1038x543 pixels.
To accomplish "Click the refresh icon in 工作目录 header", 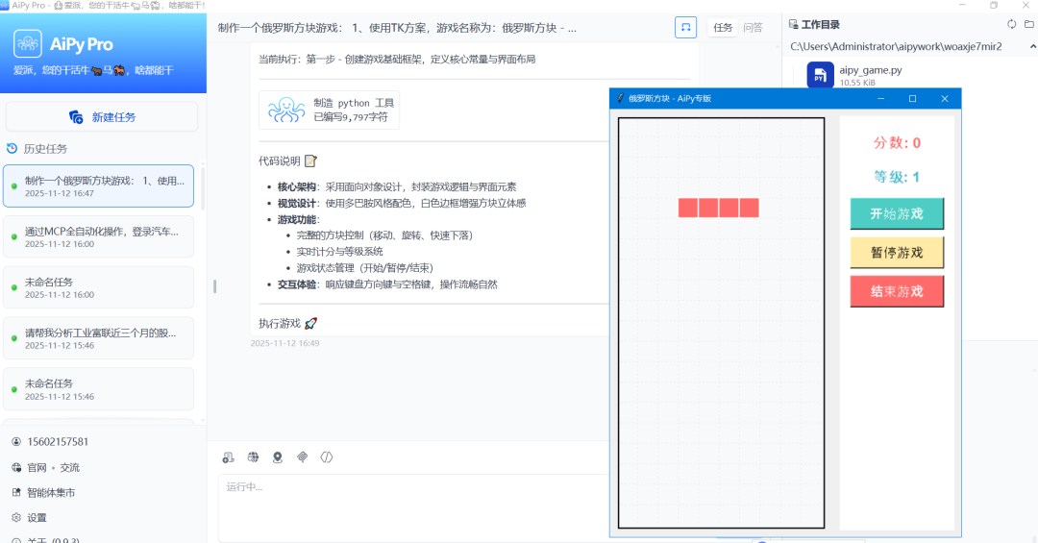I will [1011, 24].
